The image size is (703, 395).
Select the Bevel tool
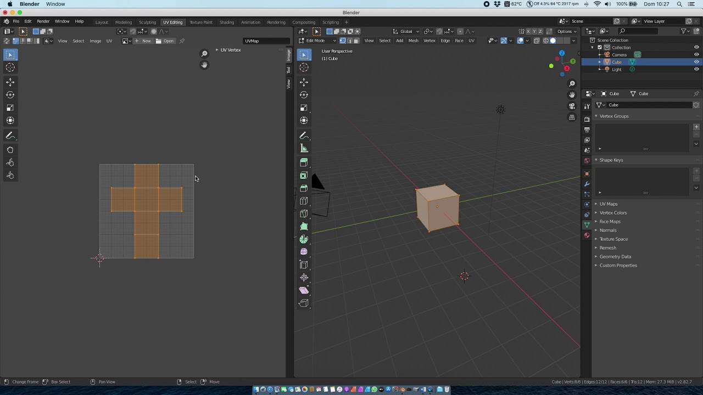[304, 188]
